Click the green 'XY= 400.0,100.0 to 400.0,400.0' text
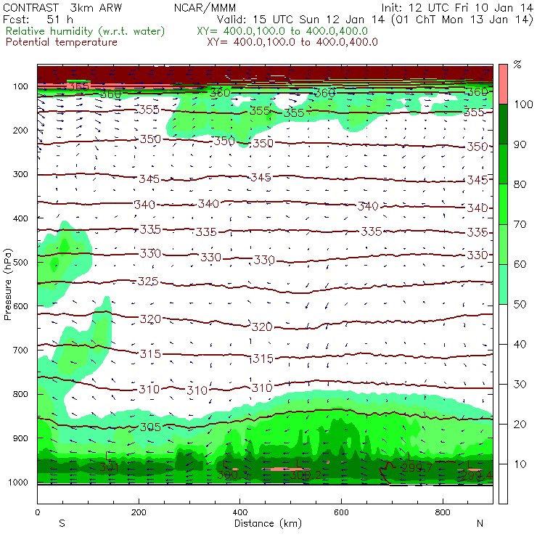The height and width of the screenshot is (537, 537). coord(282,31)
